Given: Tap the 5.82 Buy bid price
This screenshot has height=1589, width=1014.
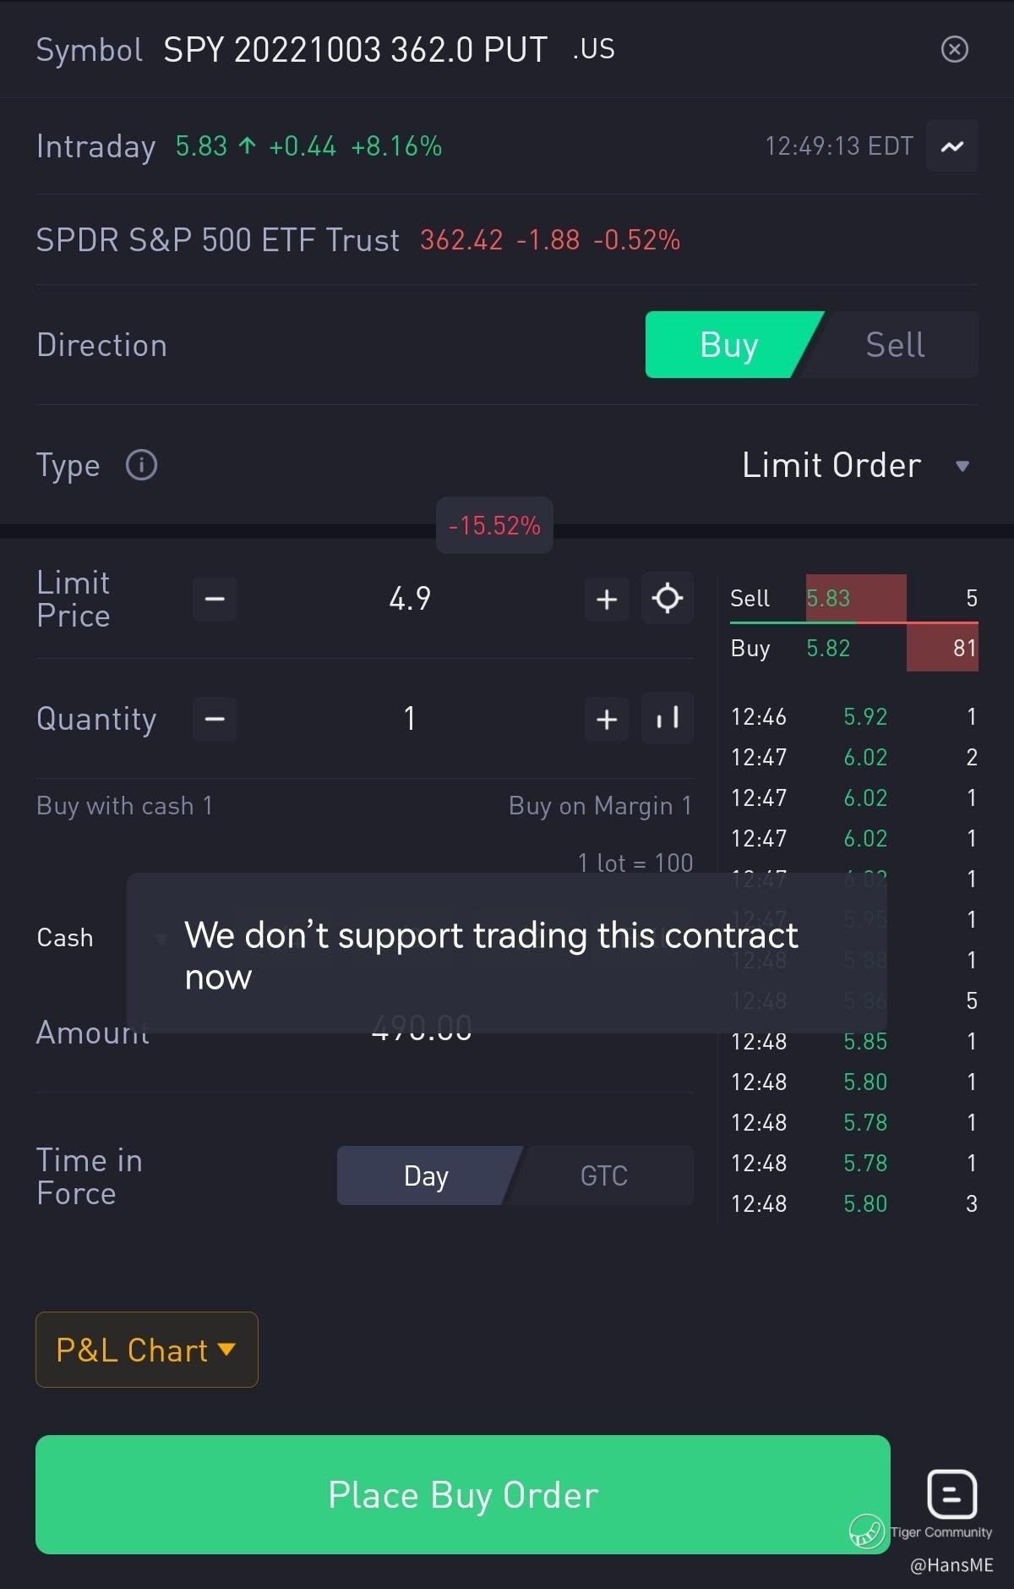Looking at the screenshot, I should tap(828, 649).
